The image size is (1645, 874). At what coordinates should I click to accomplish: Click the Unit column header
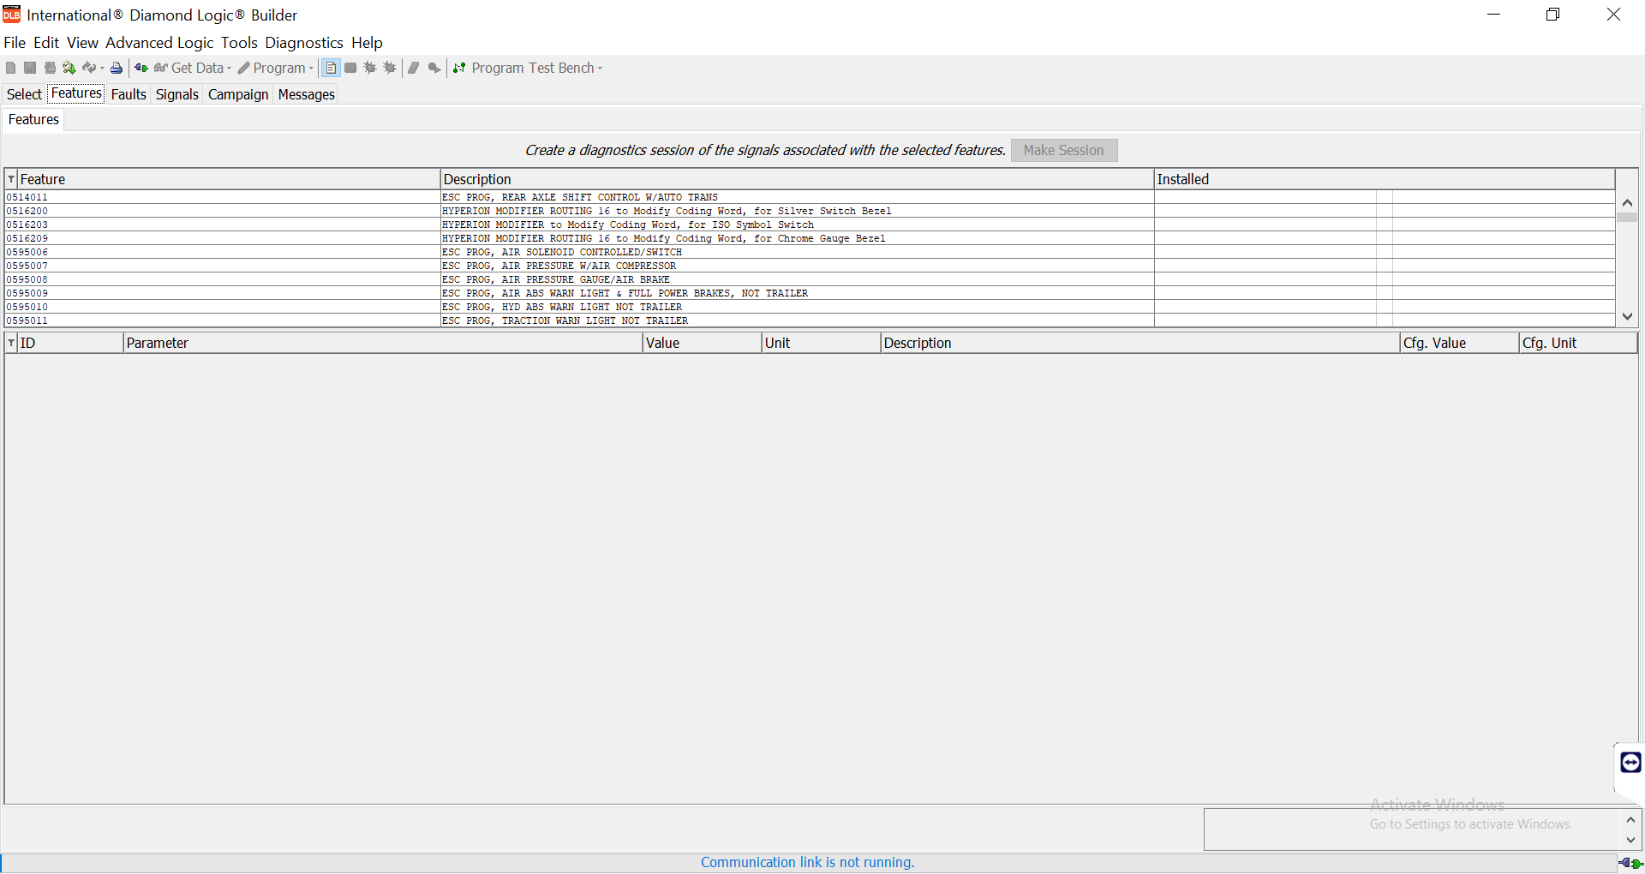[822, 343]
